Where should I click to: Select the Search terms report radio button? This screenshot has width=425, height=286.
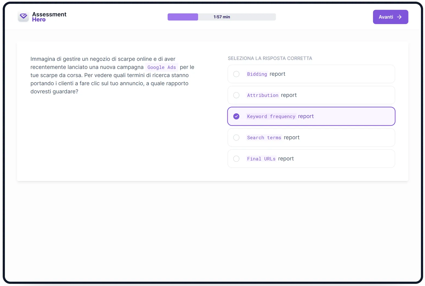click(236, 138)
